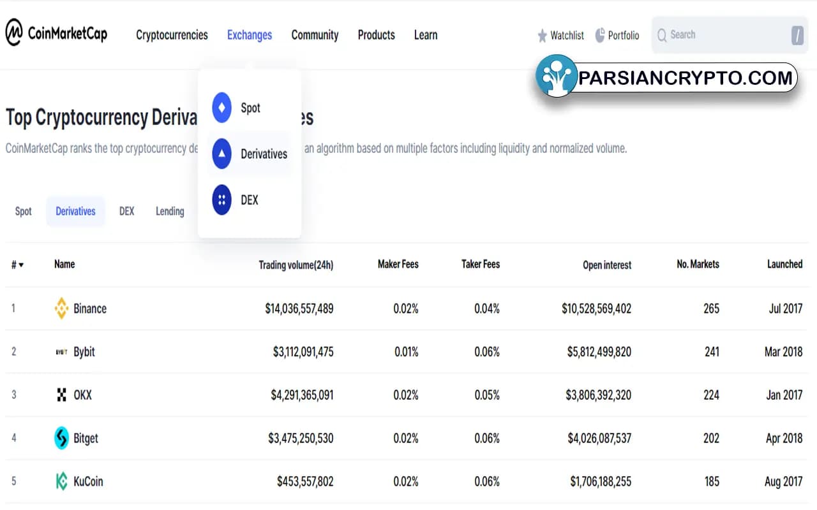The image size is (817, 510).
Task: Select Spot in the Exchanges dropdown
Action: click(x=250, y=108)
